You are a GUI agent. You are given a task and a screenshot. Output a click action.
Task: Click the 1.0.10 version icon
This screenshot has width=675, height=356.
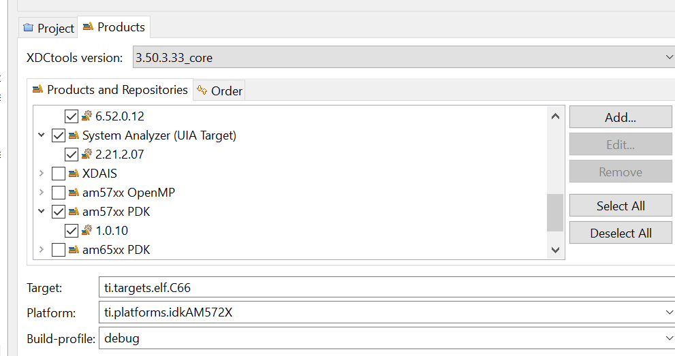click(x=87, y=231)
